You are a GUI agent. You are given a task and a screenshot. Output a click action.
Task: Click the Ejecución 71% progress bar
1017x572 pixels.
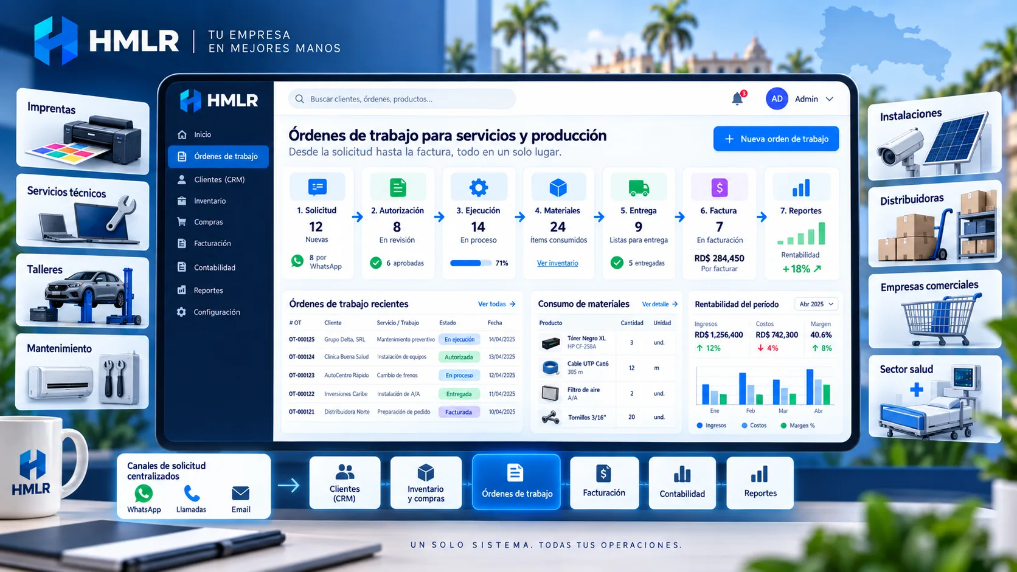click(x=471, y=263)
